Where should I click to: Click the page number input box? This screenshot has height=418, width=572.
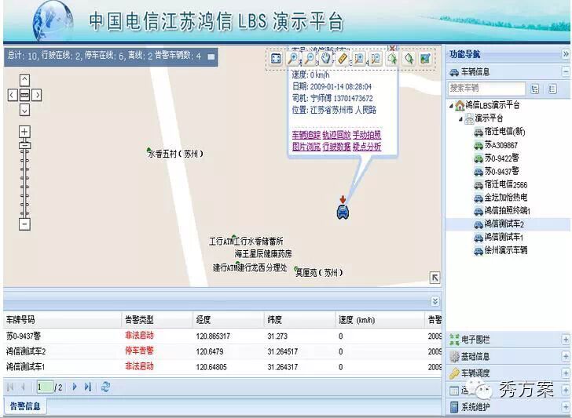(x=45, y=387)
